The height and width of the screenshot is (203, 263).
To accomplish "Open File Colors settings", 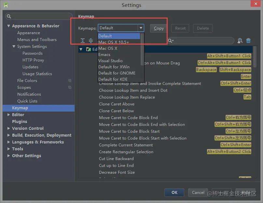I will click(x=27, y=81).
